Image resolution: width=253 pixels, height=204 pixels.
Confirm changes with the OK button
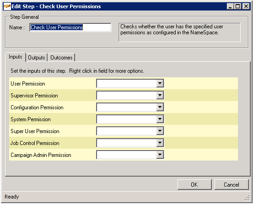(194, 185)
